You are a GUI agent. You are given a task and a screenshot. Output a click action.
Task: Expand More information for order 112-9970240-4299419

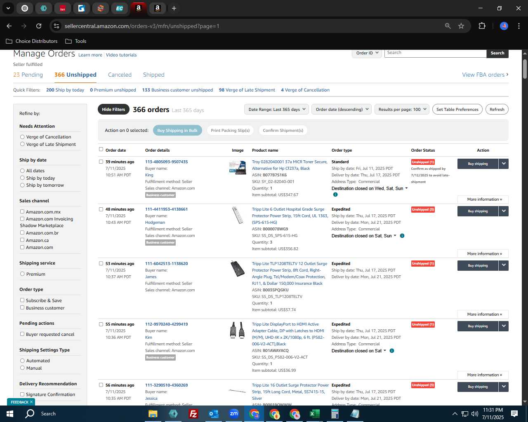483,375
